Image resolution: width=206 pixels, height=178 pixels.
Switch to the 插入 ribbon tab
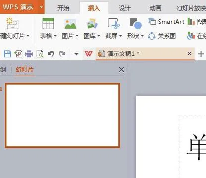point(94,8)
